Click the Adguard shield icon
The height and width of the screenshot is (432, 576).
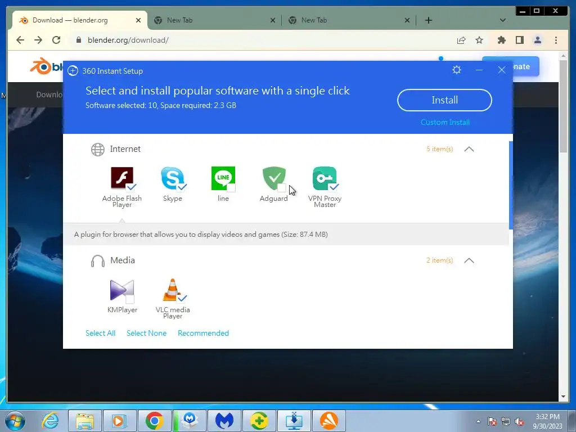click(274, 178)
